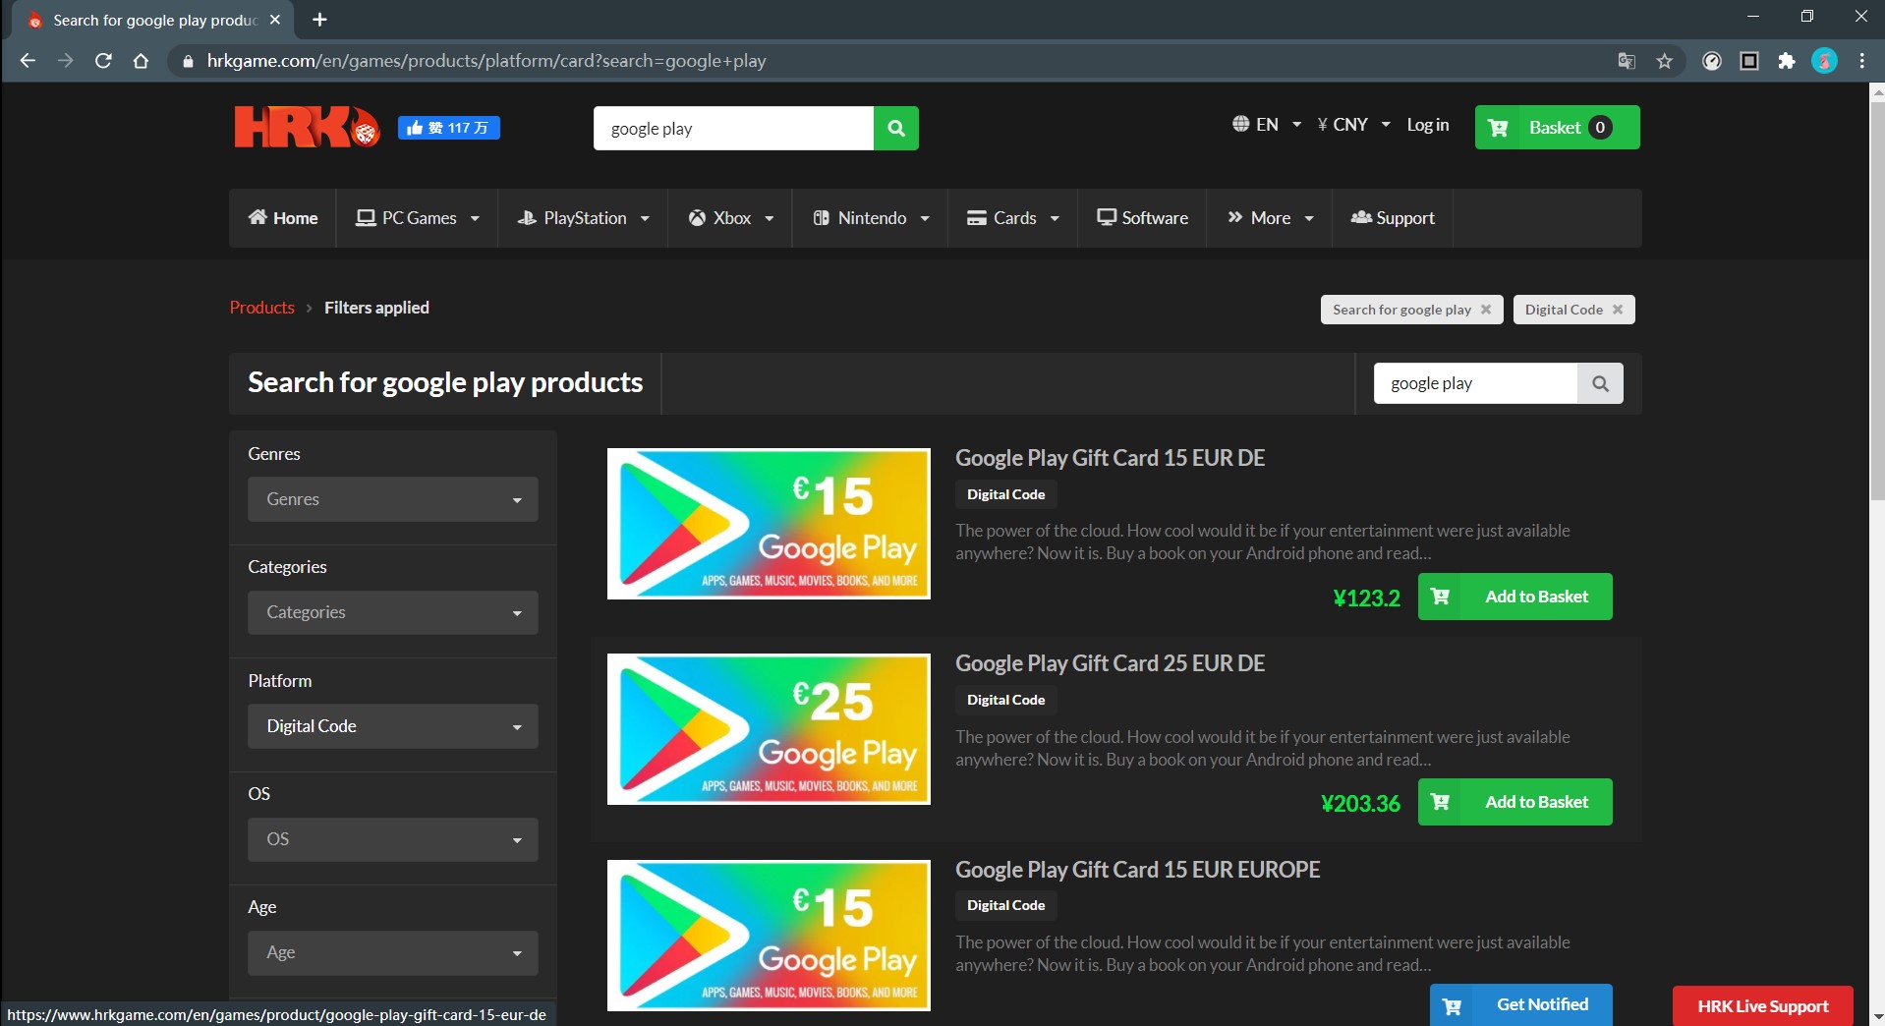Click the top 'google play' search field
This screenshot has height=1026, width=1885.
click(733, 128)
